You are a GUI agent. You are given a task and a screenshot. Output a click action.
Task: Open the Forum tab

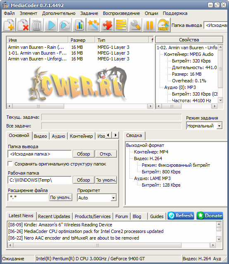coord(122,216)
